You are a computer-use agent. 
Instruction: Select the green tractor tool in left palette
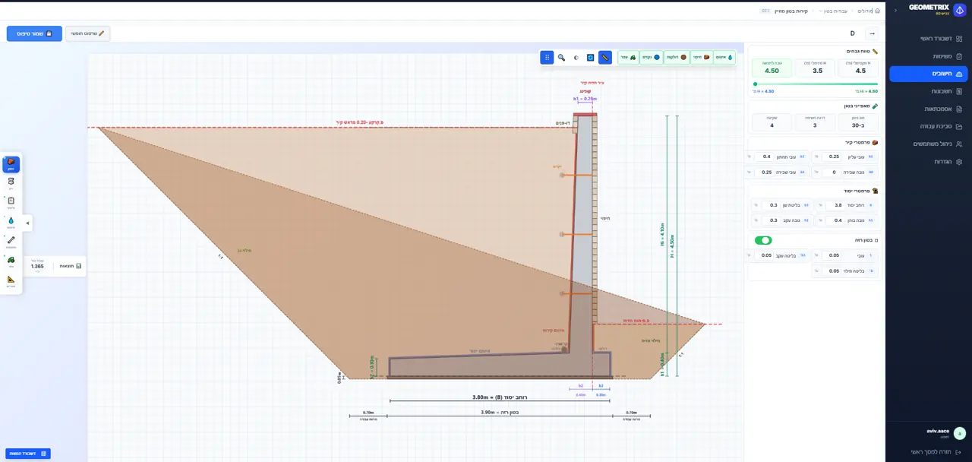tap(11, 261)
